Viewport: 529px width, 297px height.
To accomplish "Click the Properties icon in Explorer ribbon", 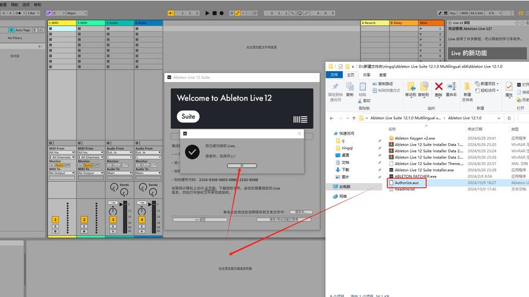I will [x=509, y=87].
